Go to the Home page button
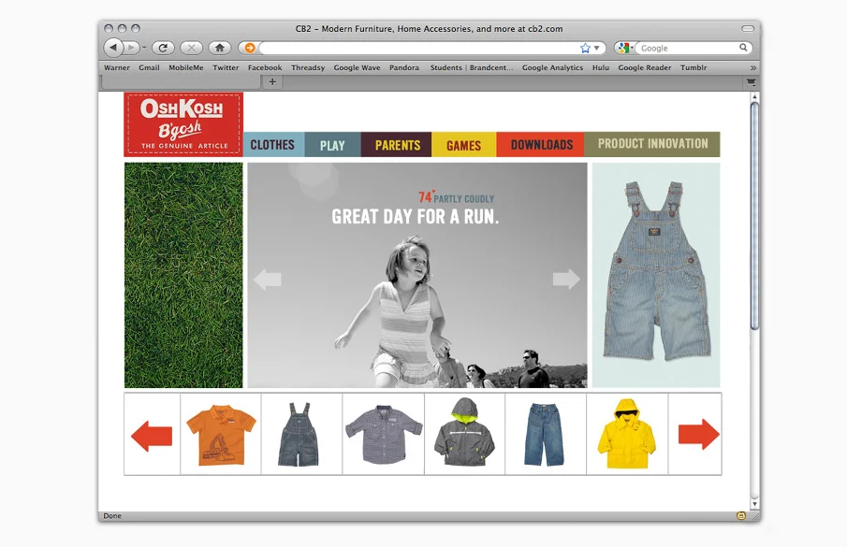 (220, 48)
